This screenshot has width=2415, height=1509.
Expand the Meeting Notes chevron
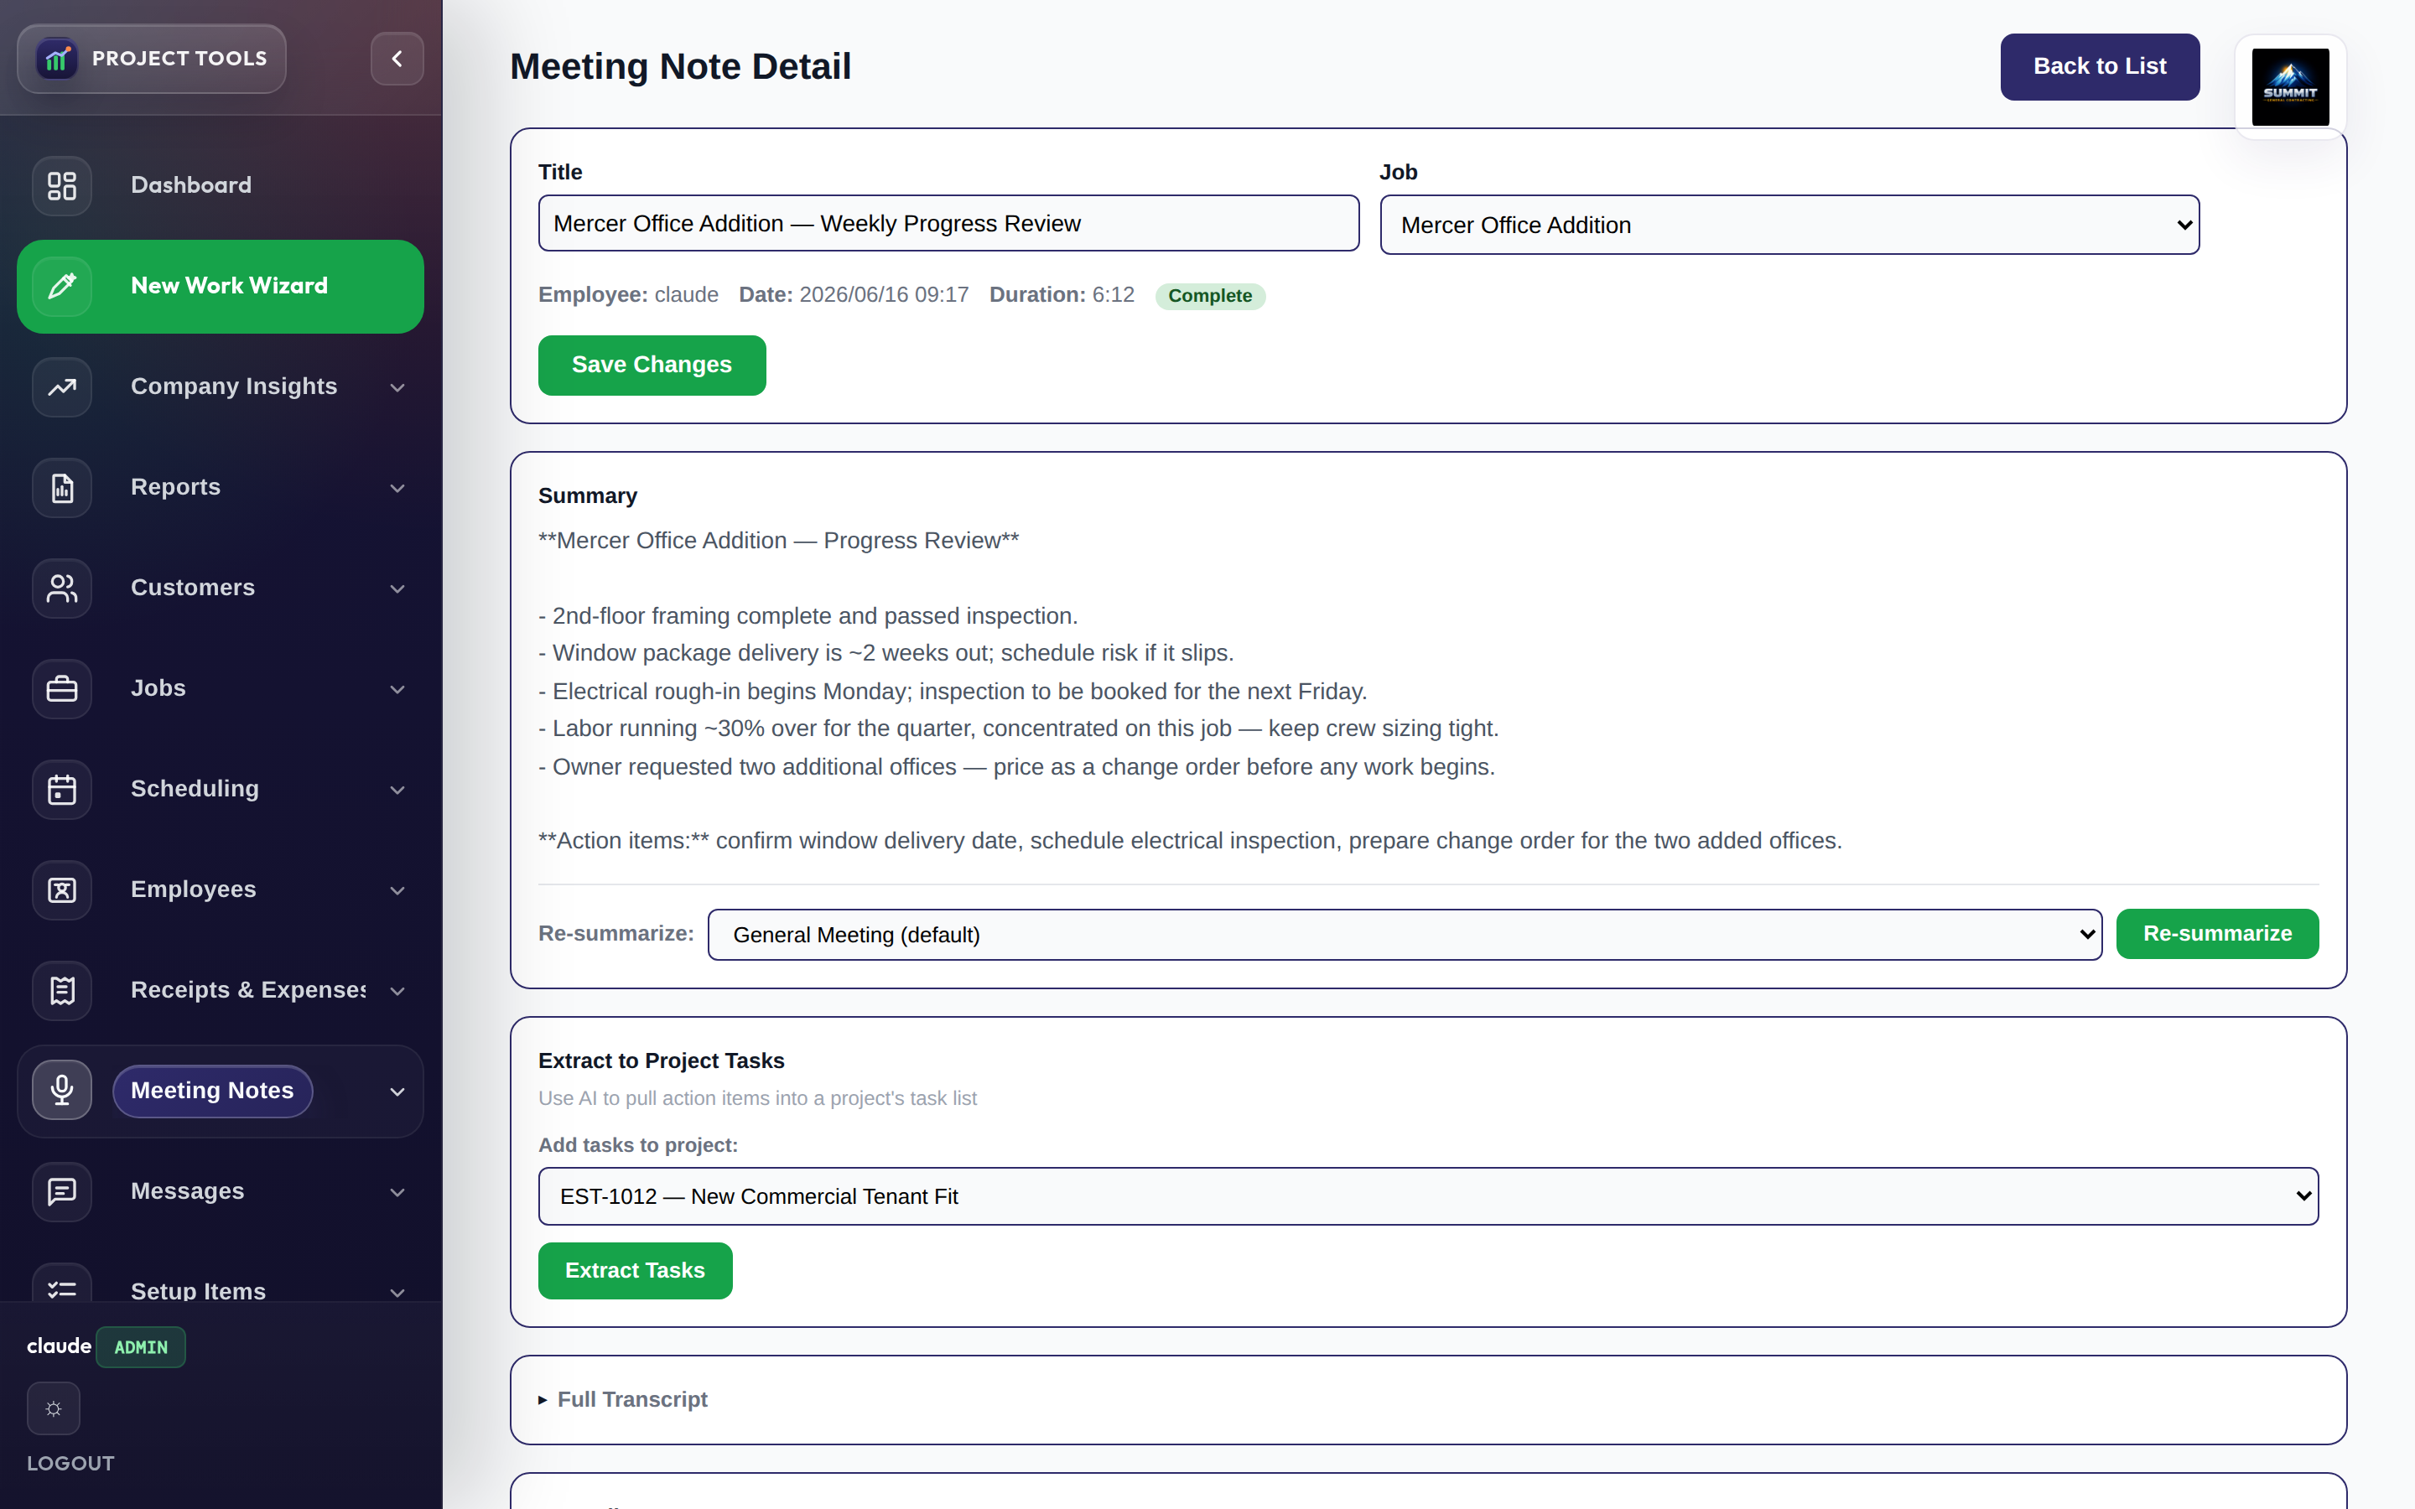[x=397, y=1092]
